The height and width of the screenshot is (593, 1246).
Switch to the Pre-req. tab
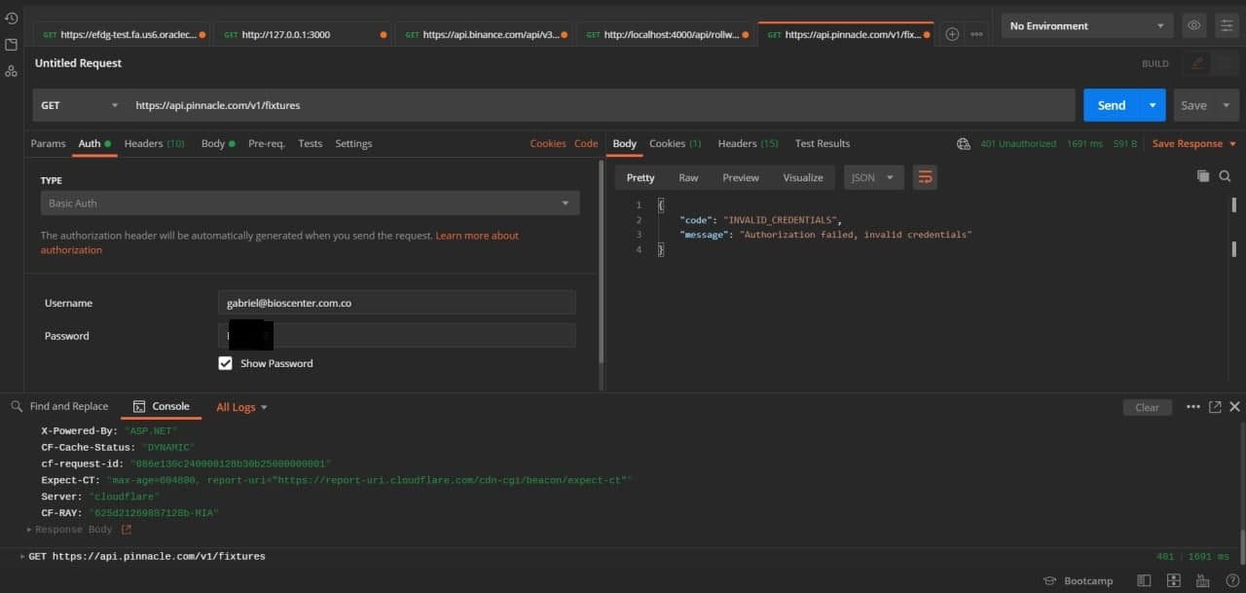[267, 143]
